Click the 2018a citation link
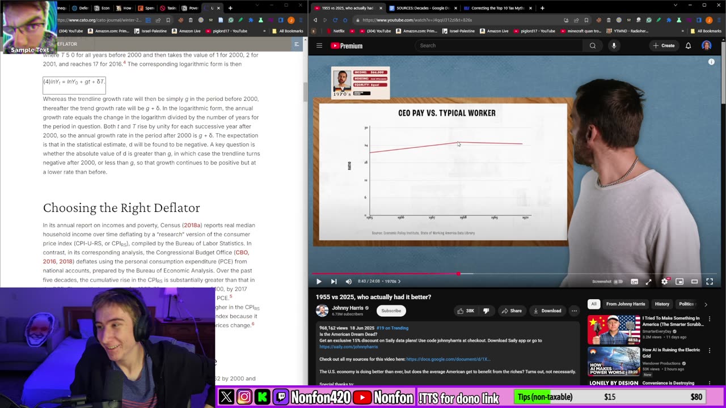The height and width of the screenshot is (408, 726). point(192,225)
